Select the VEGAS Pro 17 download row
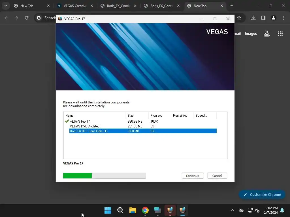The width and height of the screenshot is (290, 217). [x=141, y=121]
